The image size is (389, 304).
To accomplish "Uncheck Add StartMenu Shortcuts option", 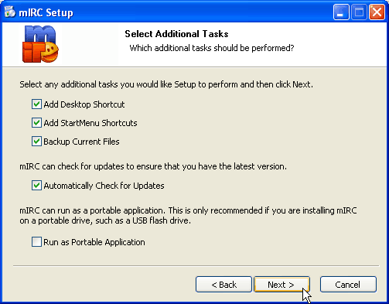I will (x=36, y=123).
